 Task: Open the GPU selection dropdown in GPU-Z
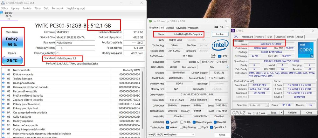pos(171,135)
